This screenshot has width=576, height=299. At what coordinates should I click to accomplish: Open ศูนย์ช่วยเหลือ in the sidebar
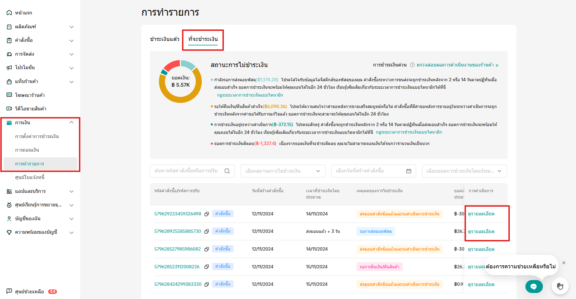tap(30, 291)
